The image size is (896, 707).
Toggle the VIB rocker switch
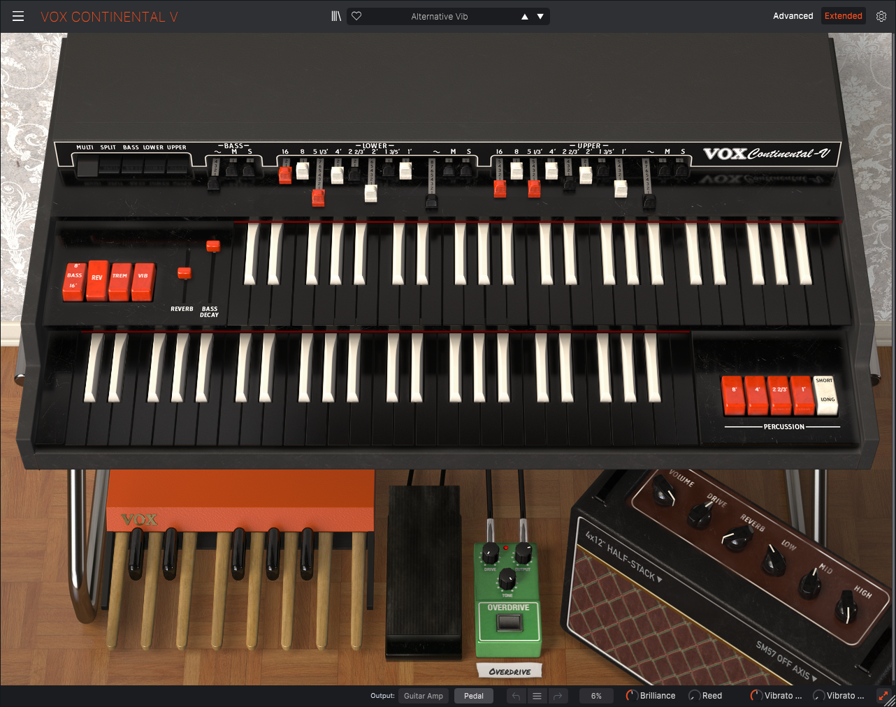point(143,281)
